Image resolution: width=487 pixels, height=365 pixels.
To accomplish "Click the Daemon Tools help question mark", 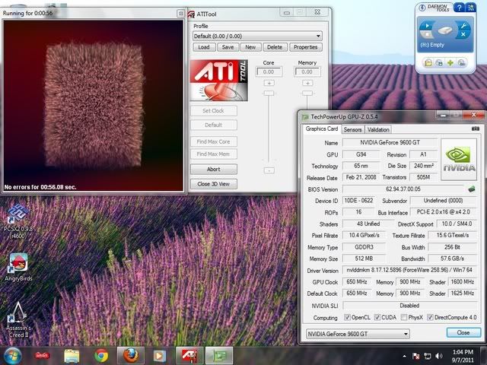I will click(x=460, y=8).
